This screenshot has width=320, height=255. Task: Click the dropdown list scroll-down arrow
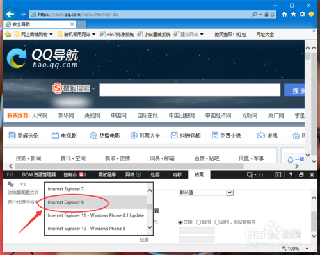[150, 227]
